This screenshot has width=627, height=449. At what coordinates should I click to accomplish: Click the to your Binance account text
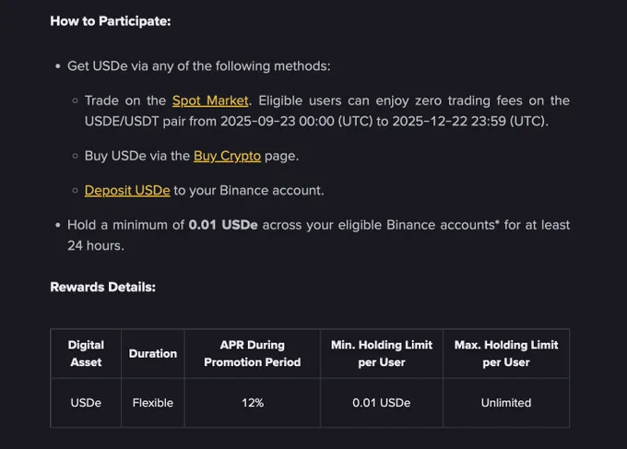249,190
